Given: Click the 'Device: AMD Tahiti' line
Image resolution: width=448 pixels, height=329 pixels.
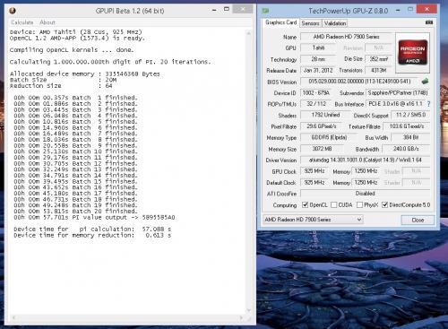Looking at the screenshot, I should click(x=76, y=32).
